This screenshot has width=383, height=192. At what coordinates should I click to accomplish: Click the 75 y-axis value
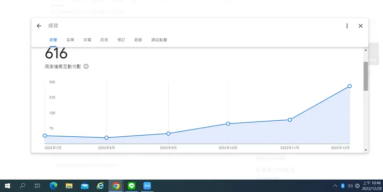51,129
